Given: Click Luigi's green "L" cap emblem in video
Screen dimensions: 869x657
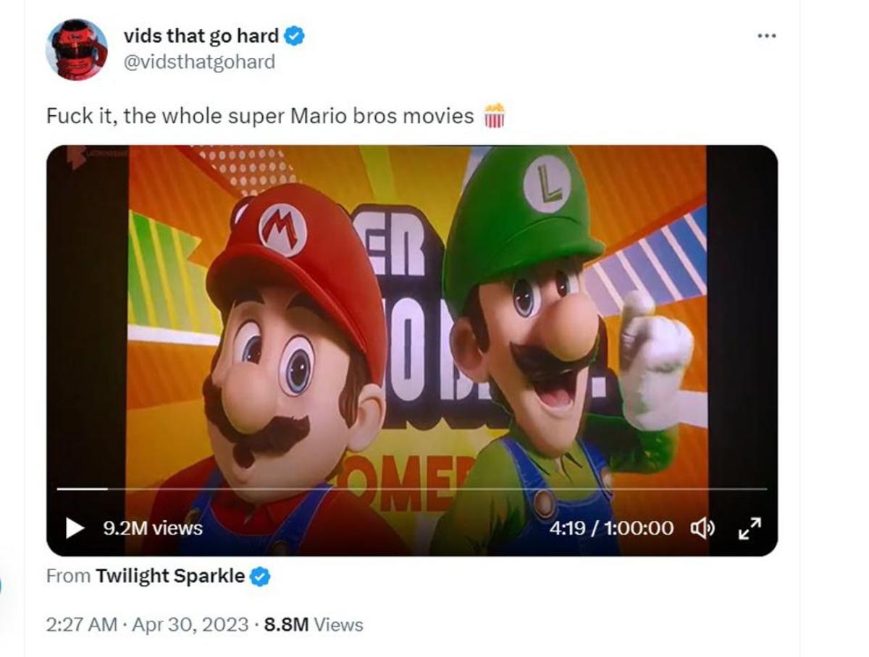Looking at the screenshot, I should tap(547, 183).
